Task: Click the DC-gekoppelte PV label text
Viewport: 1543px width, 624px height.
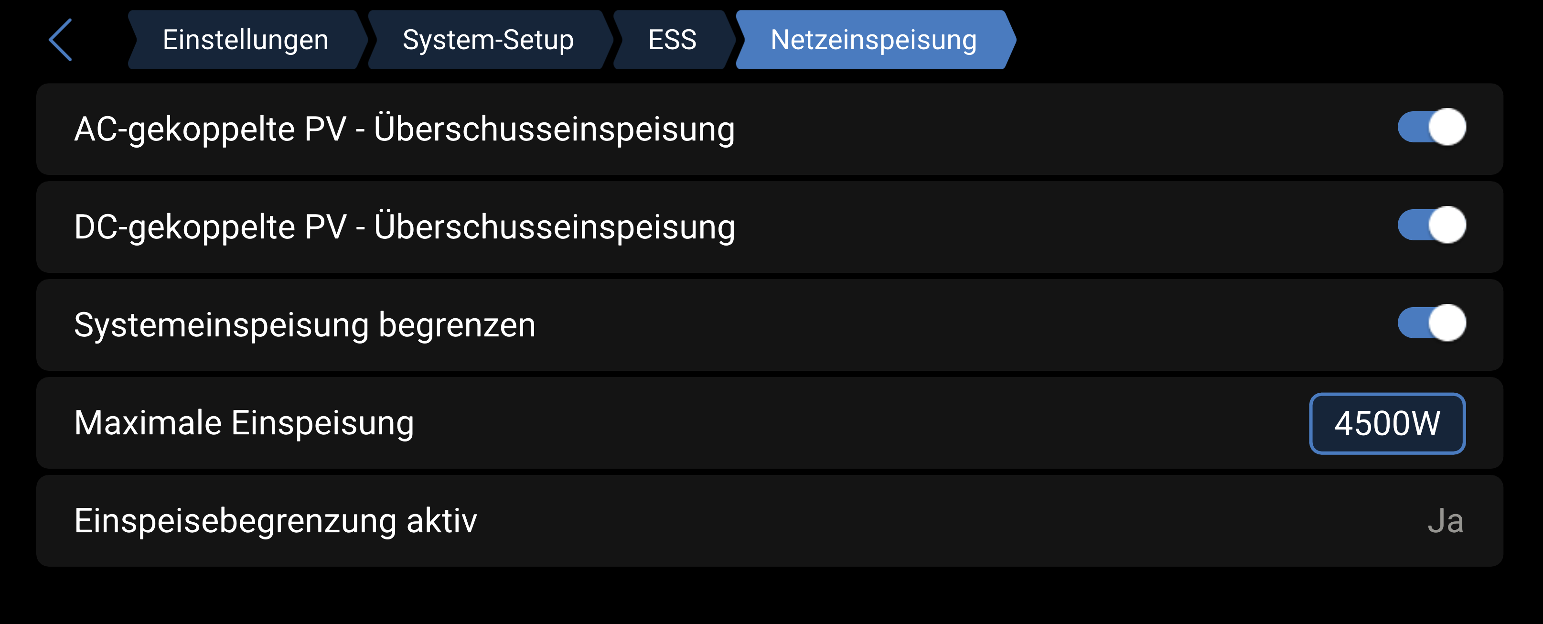Action: (404, 227)
